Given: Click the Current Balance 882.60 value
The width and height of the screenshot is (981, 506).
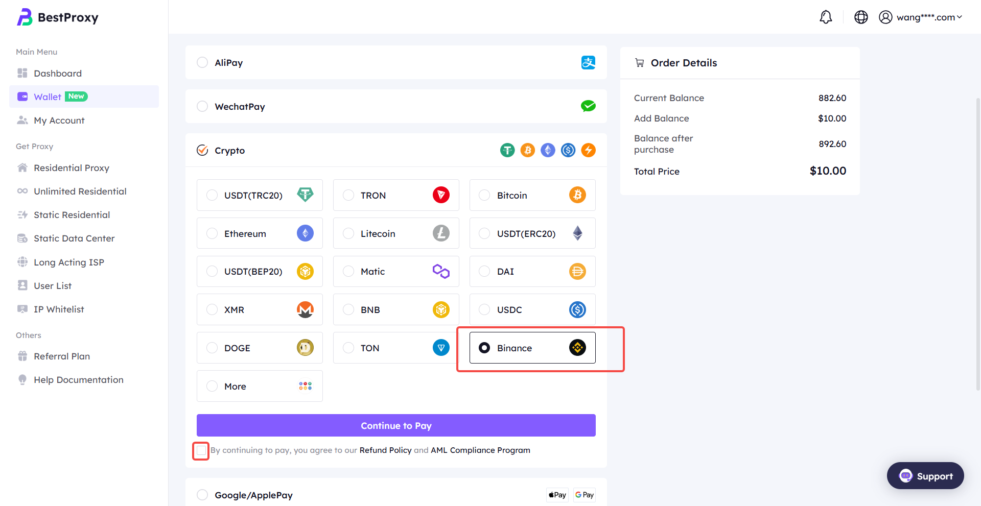Looking at the screenshot, I should click(832, 98).
